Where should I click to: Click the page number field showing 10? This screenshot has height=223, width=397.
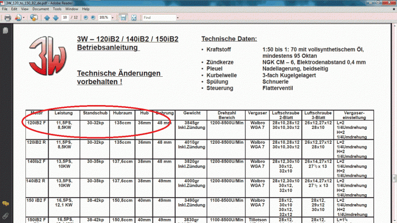pos(66,17)
